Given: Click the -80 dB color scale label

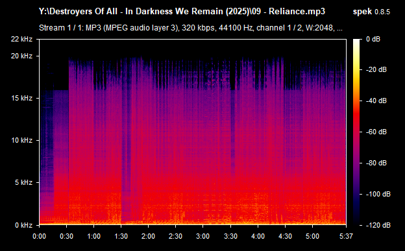Looking at the screenshot, I should click(x=376, y=163).
